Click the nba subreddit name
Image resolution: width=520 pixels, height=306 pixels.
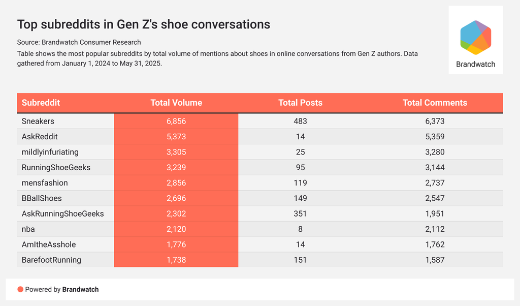click(28, 229)
